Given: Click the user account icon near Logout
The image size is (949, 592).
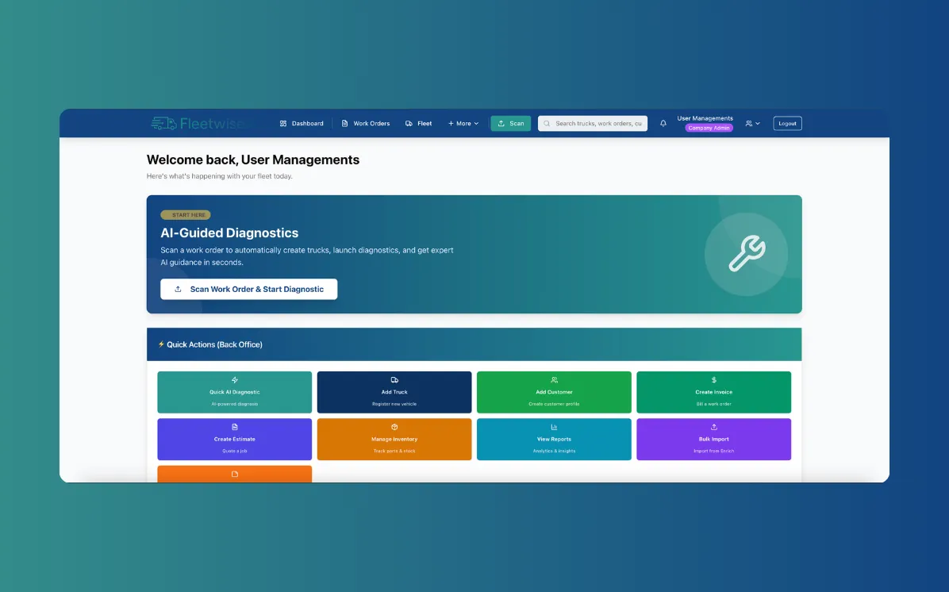Looking at the screenshot, I should tap(748, 123).
